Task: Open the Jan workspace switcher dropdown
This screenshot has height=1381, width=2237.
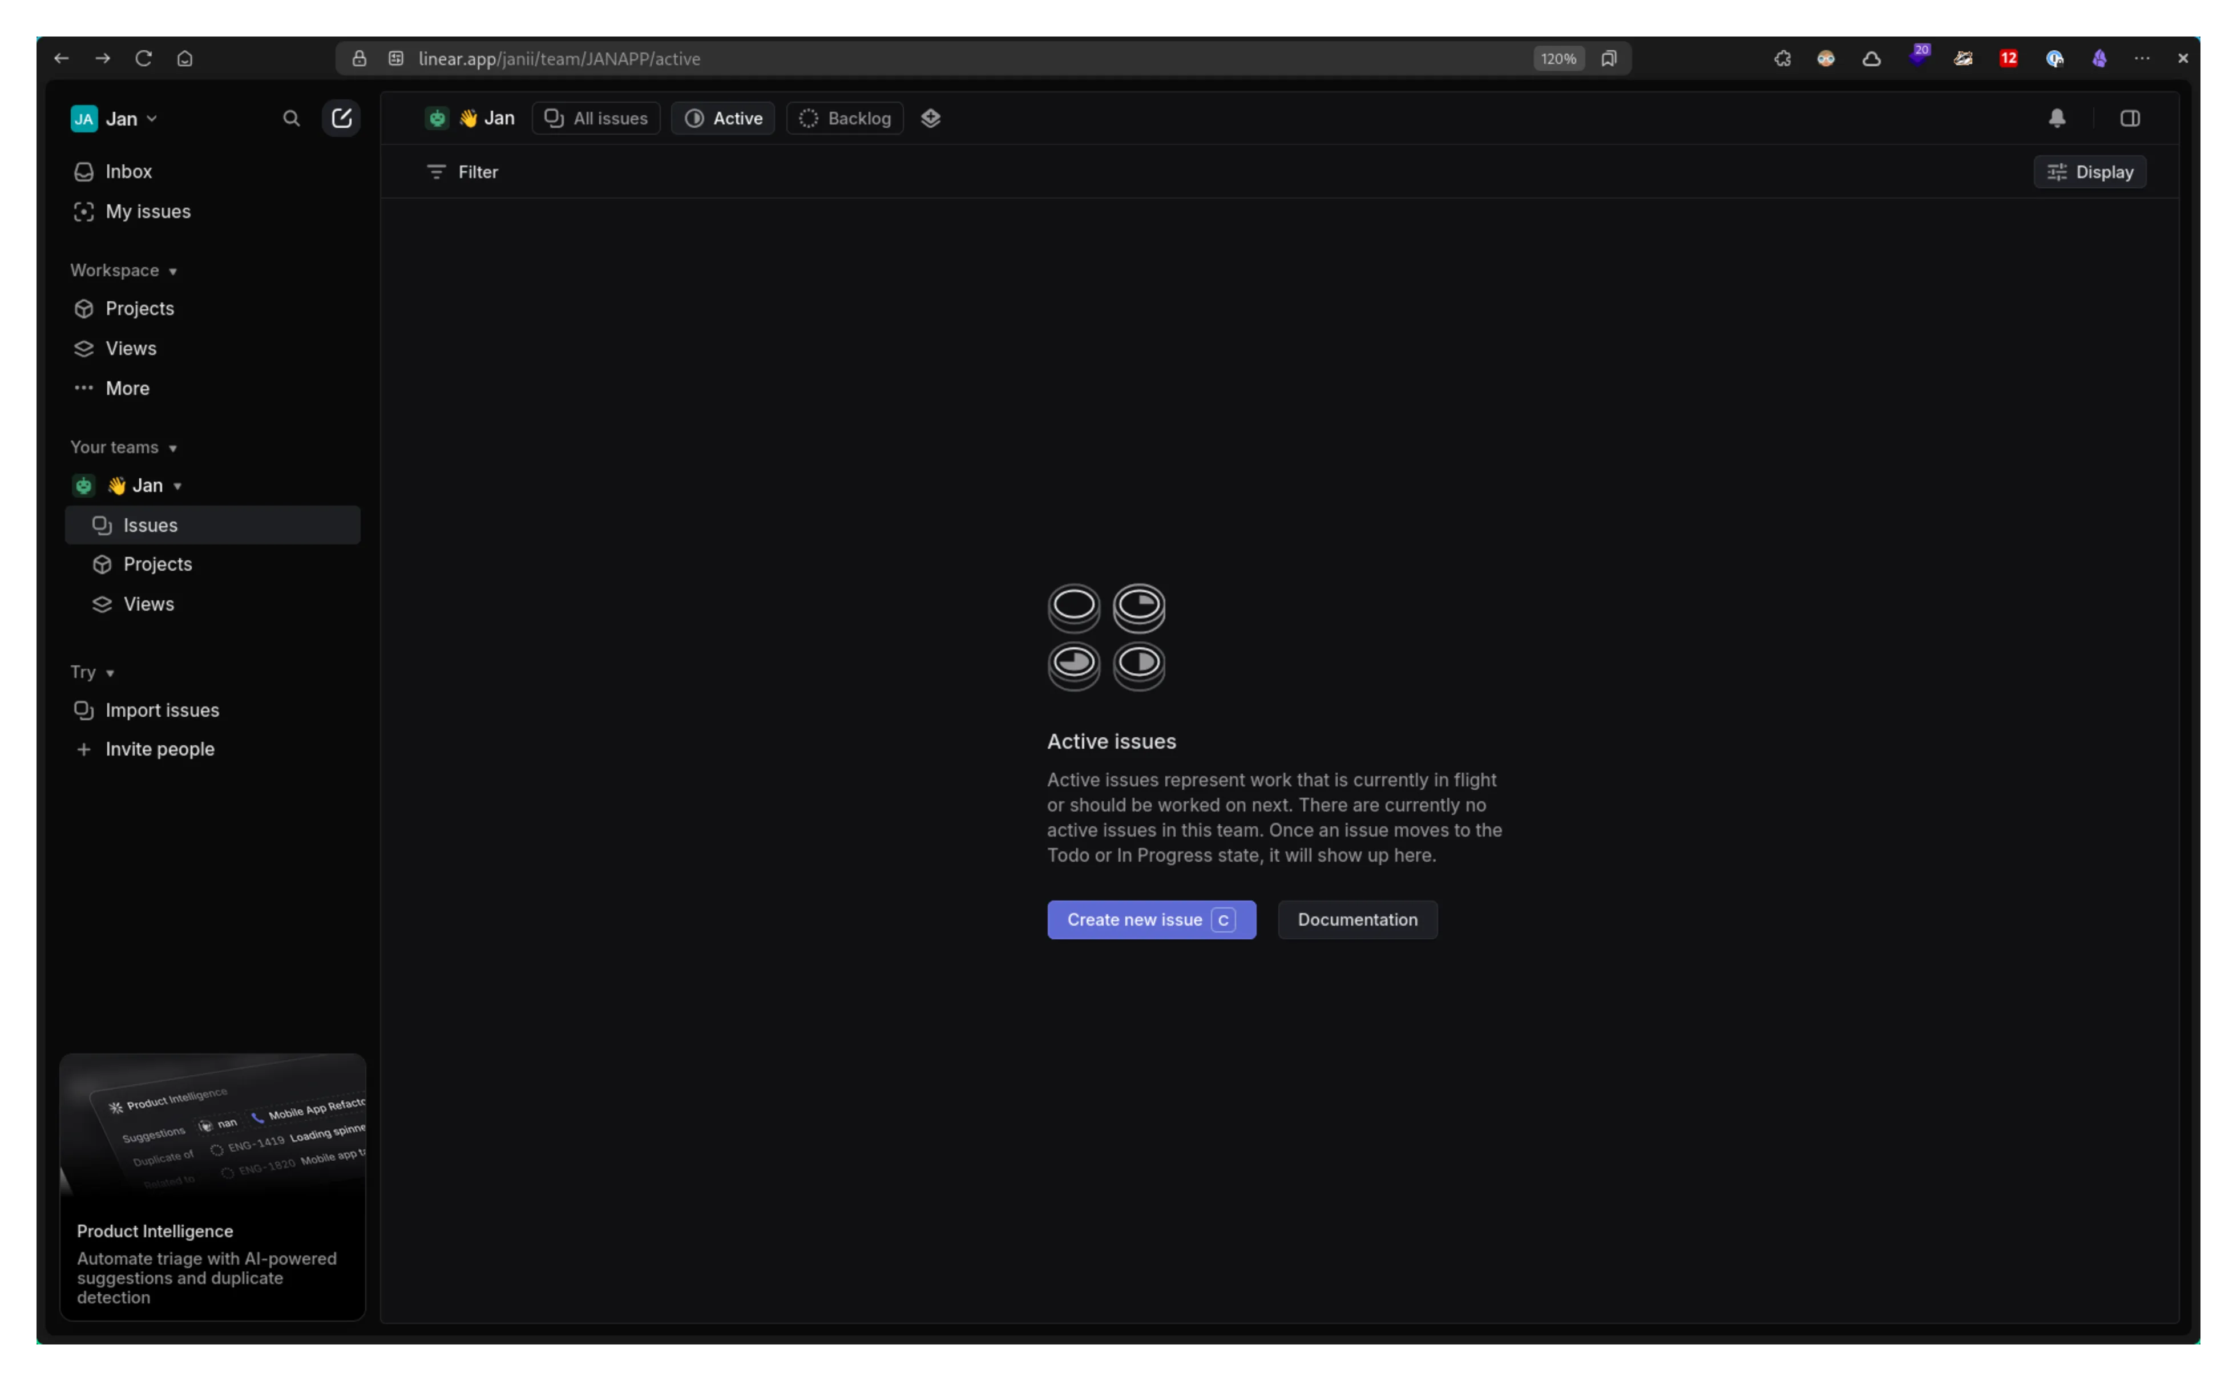Action: 114,118
